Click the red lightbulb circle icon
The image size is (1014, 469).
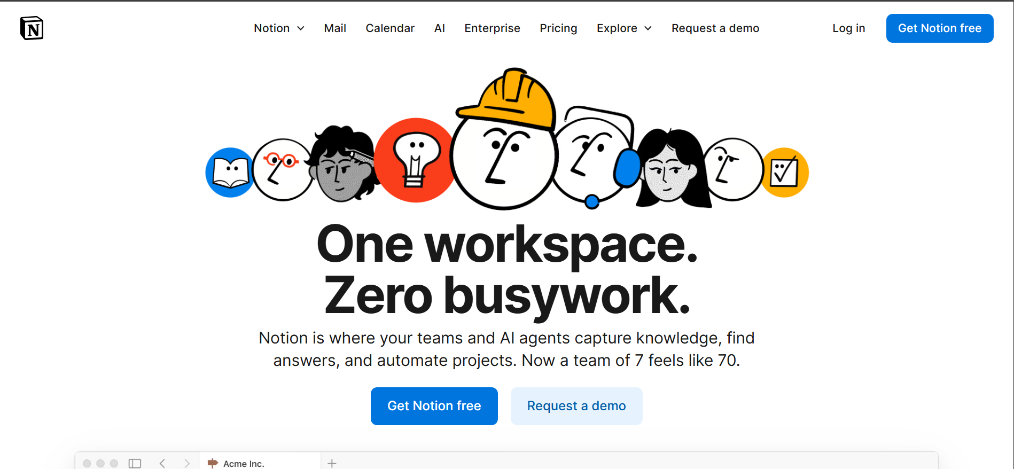pos(415,160)
